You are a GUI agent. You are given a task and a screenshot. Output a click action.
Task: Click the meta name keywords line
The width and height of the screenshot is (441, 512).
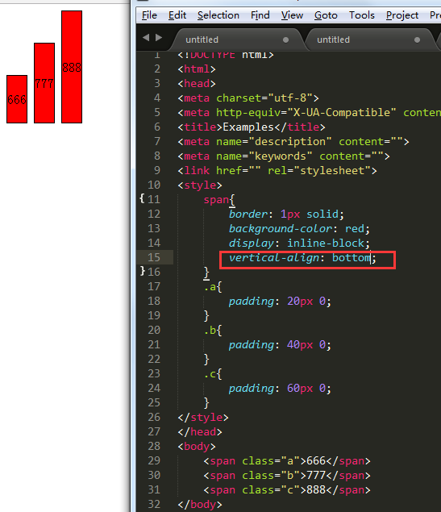tap(284, 156)
